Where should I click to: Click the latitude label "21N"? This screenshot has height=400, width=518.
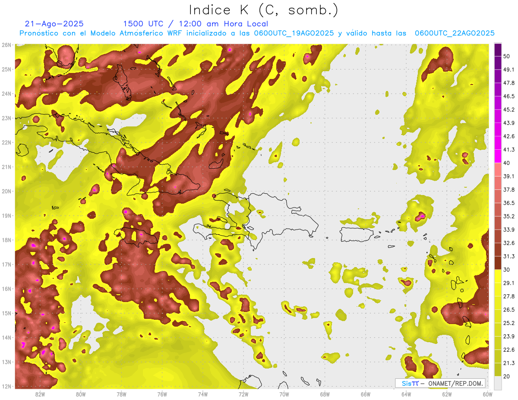point(6,167)
